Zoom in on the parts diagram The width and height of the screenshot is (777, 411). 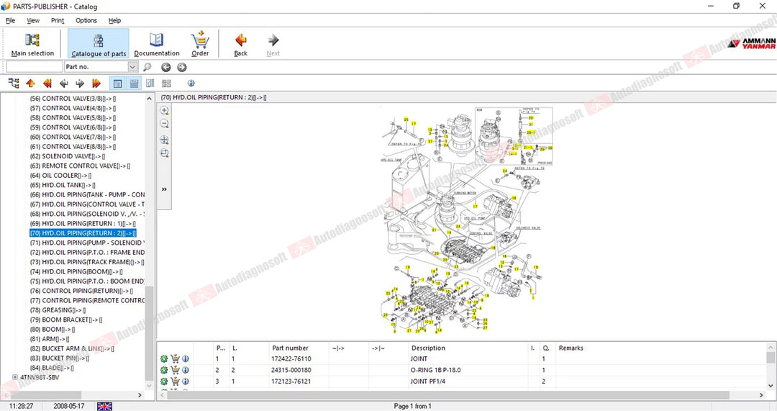tap(165, 111)
